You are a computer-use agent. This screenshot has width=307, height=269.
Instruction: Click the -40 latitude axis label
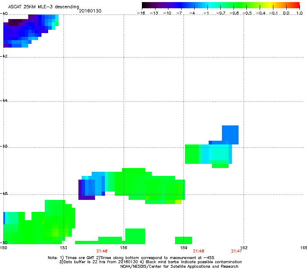coord(4,14)
